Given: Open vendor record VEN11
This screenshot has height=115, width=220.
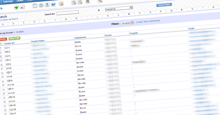Looking at the screenshot, I should [x=11, y=89].
